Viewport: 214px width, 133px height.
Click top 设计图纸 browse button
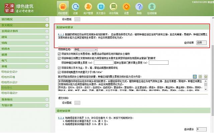[x=77, y=19]
